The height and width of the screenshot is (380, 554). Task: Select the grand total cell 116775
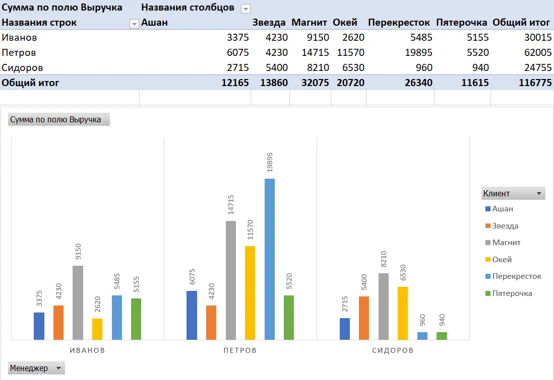(x=535, y=83)
